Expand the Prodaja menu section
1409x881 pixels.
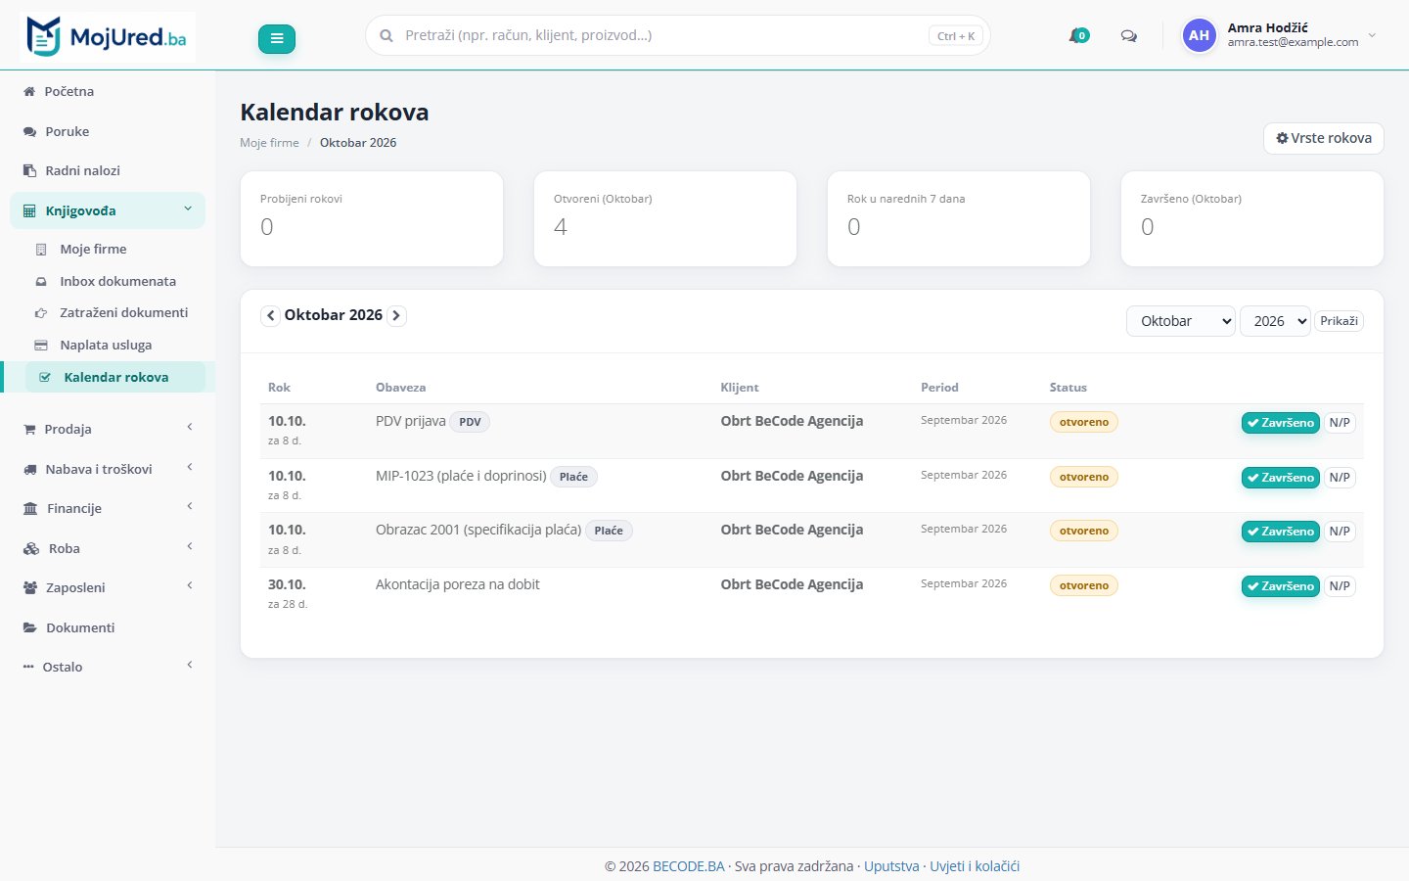click(108, 429)
